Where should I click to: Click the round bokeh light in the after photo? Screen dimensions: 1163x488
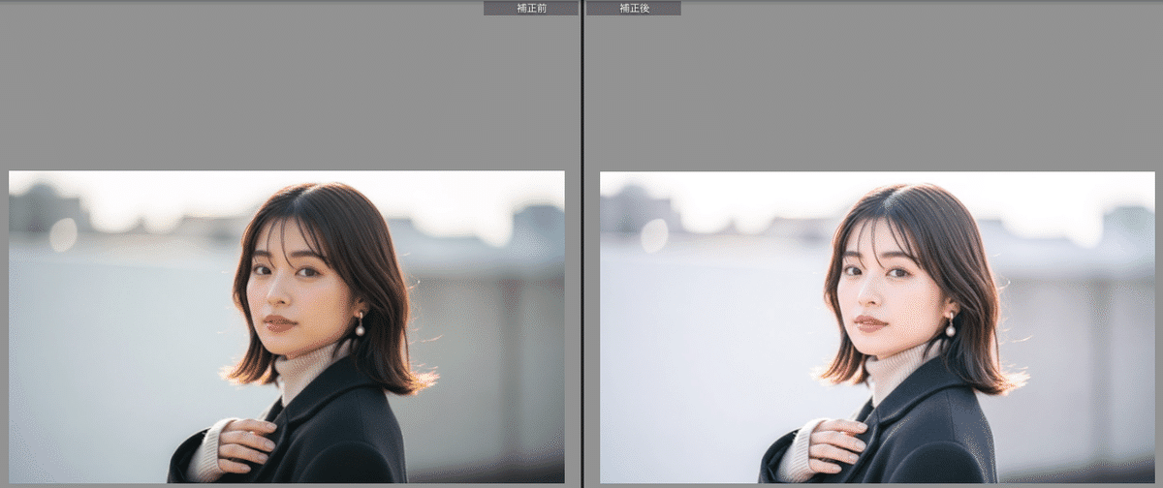point(654,234)
